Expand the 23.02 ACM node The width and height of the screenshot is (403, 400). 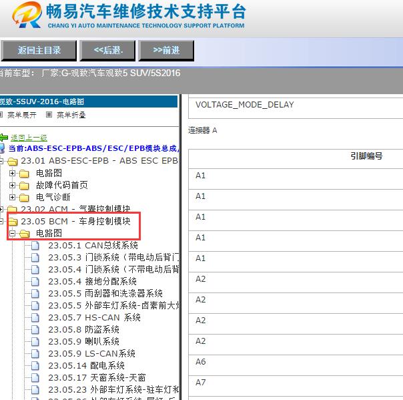pos(1,209)
